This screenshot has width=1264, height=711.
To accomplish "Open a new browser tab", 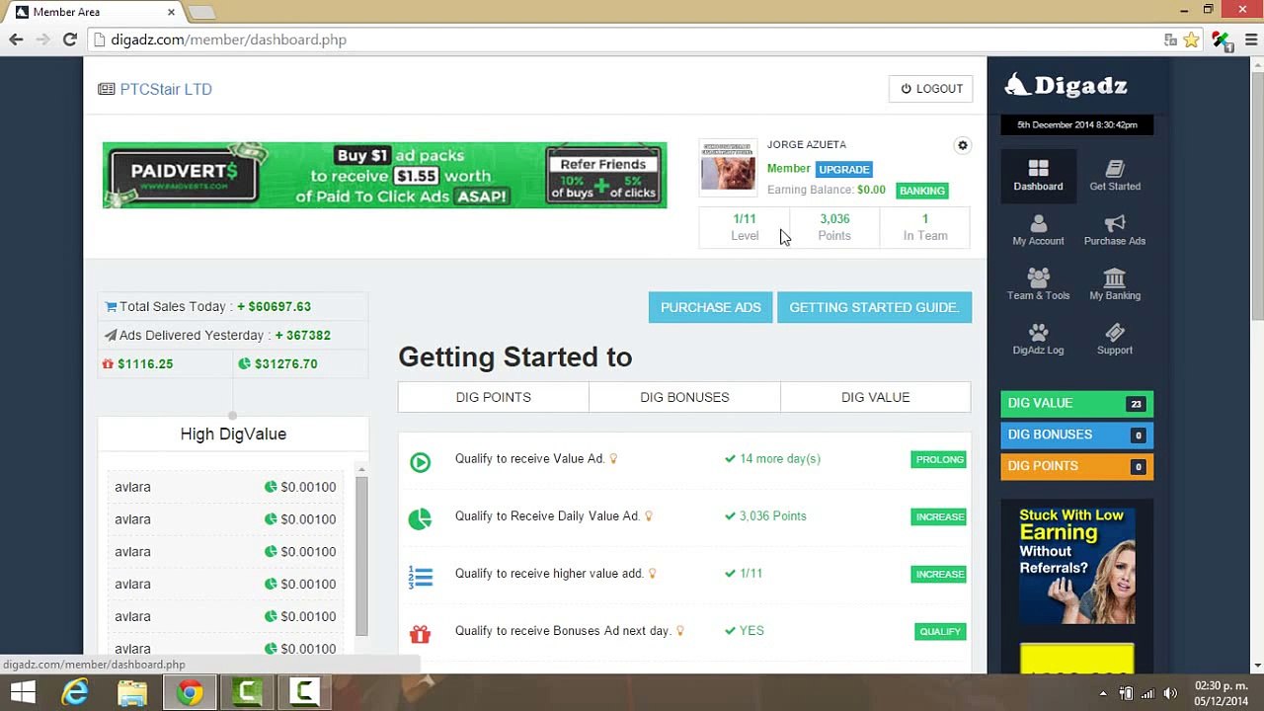I will [201, 12].
